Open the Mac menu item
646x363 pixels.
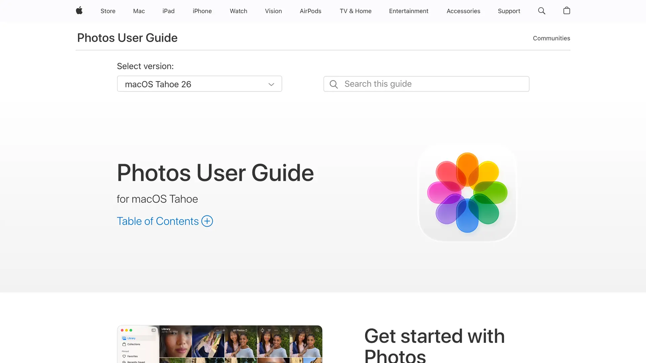click(139, 11)
